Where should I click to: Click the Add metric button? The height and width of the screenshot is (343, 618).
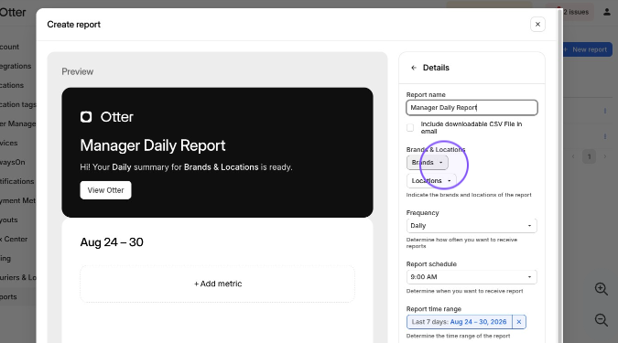[x=218, y=284]
